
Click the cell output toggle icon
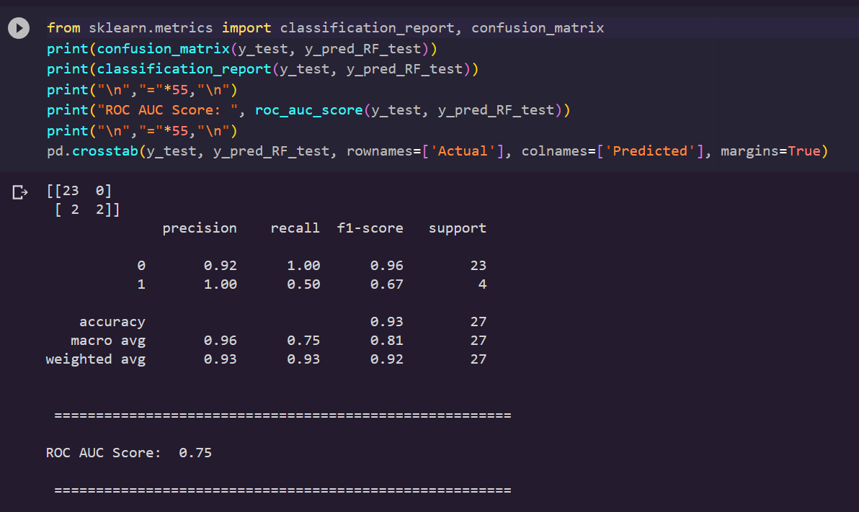19,192
